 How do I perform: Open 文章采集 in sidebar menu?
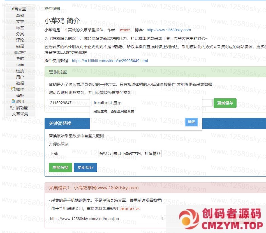[x=20, y=114]
